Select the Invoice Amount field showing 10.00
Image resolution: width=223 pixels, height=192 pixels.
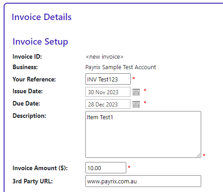click(x=106, y=167)
